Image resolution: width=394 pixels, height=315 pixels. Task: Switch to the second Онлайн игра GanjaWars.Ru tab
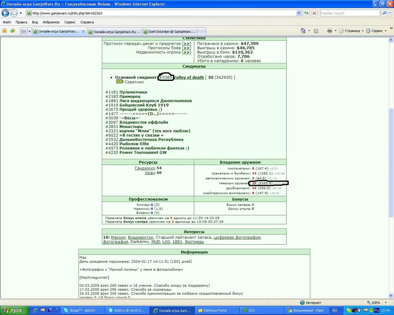point(114,32)
